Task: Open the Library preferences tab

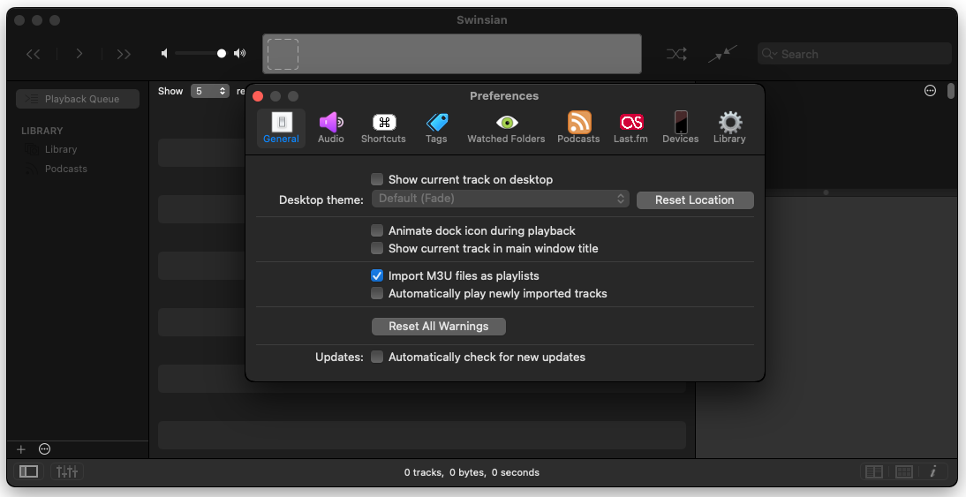Action: tap(729, 128)
